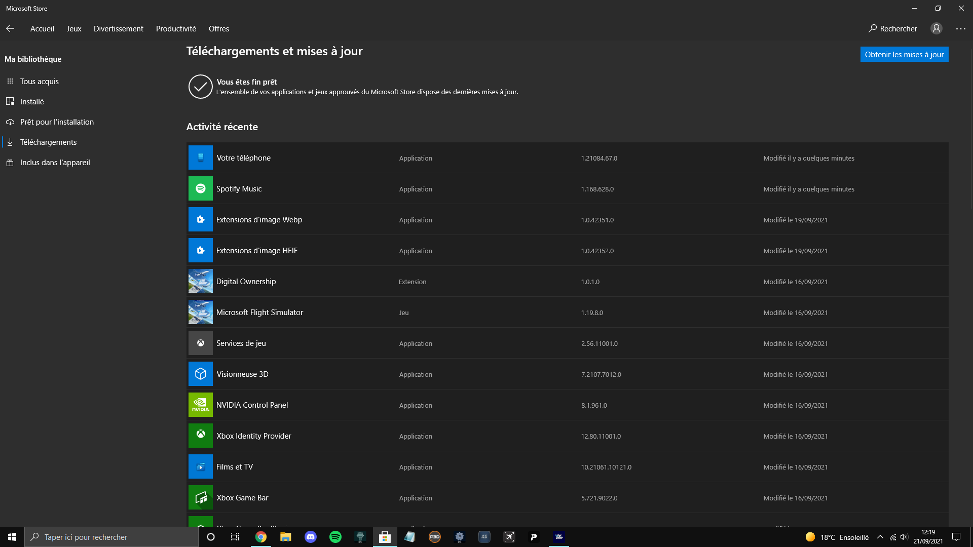Open the three-dot more options menu
The width and height of the screenshot is (973, 547).
point(960,29)
